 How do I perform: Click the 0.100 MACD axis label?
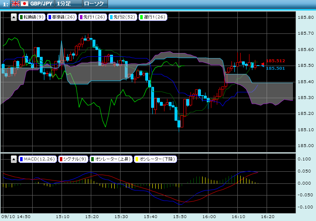pos(304,159)
